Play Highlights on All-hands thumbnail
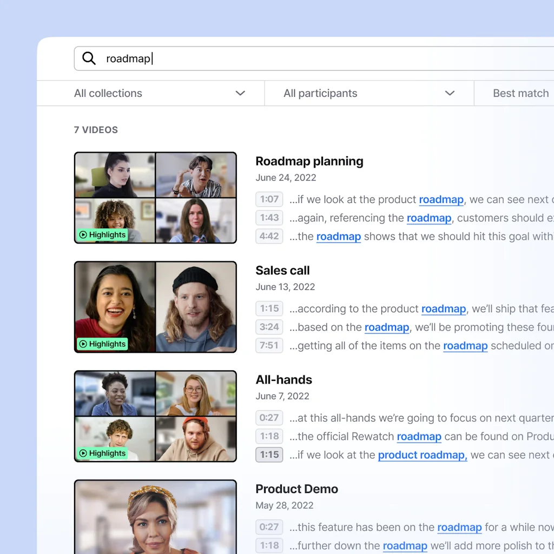This screenshot has width=554, height=554. tap(102, 453)
